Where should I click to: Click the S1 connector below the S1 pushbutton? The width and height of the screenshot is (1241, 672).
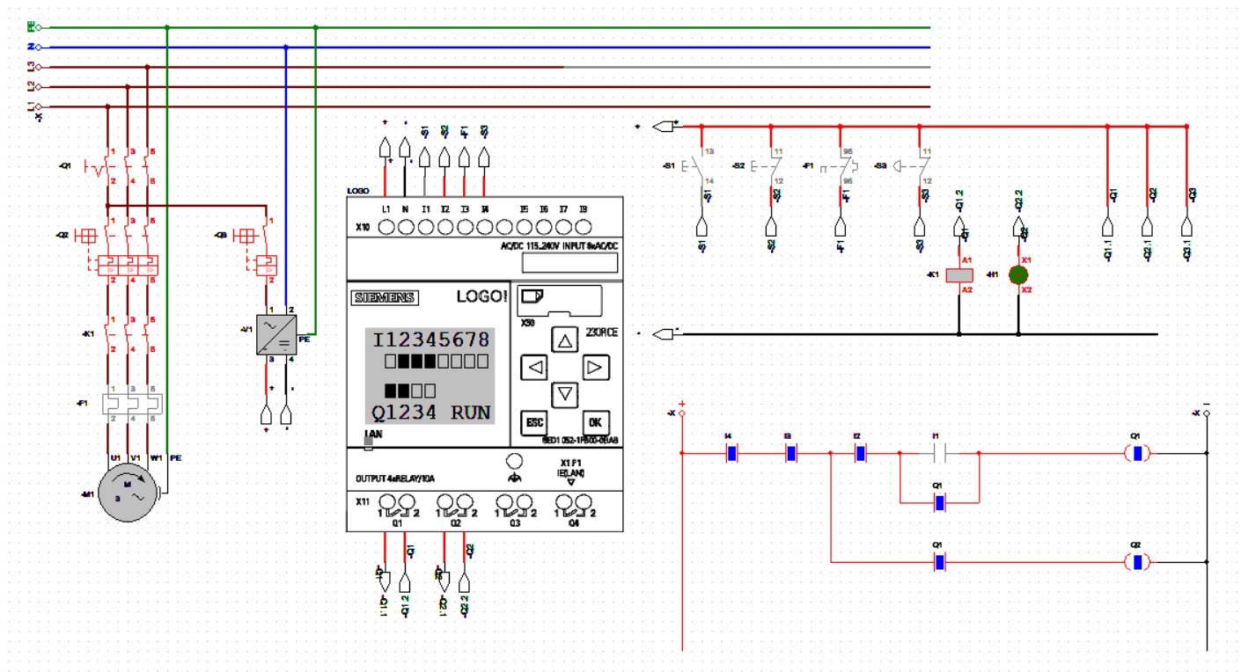pos(702,229)
